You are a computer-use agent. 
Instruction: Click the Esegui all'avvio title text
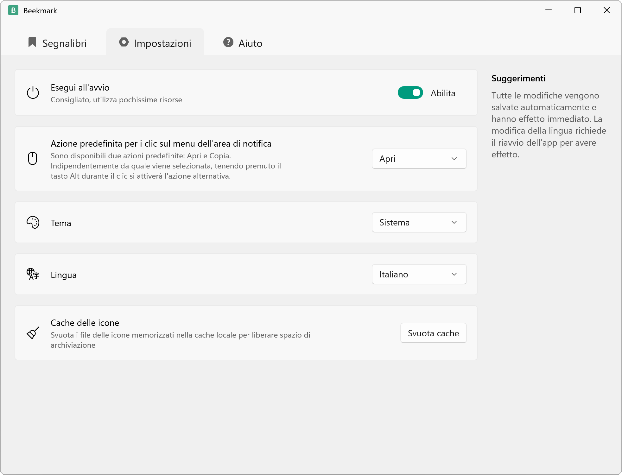[x=80, y=87]
